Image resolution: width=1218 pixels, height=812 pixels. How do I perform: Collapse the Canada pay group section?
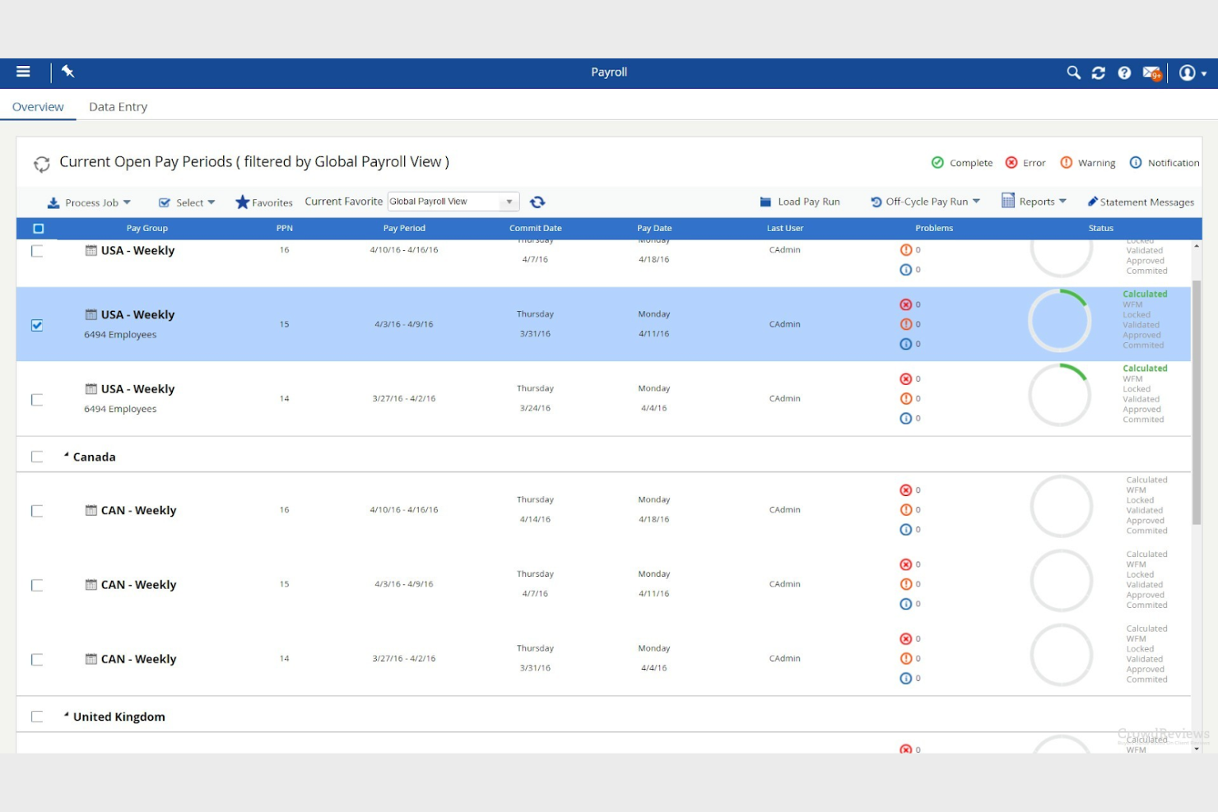click(x=66, y=455)
